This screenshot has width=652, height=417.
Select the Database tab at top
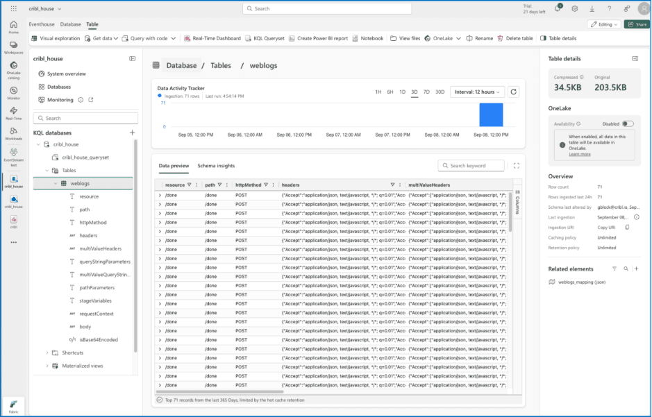[x=70, y=24]
